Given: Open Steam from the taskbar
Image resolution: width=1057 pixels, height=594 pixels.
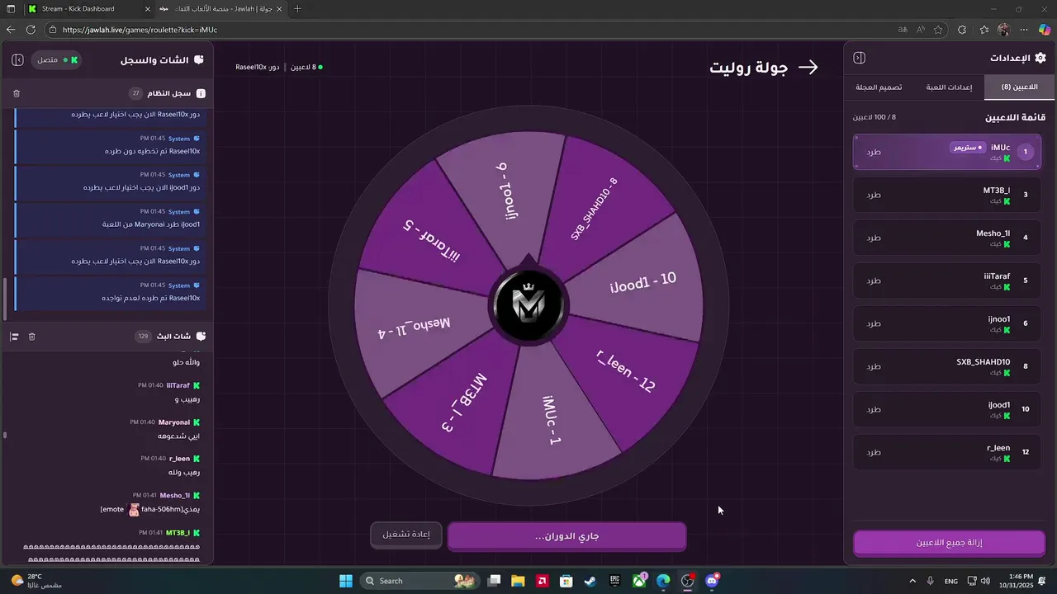Looking at the screenshot, I should click(x=590, y=581).
